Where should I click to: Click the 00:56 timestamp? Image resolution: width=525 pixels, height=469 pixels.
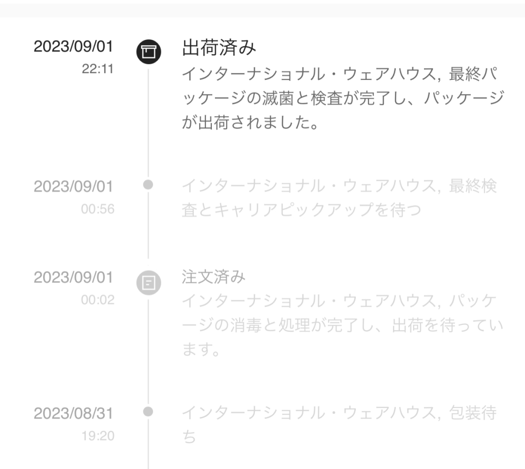97,209
